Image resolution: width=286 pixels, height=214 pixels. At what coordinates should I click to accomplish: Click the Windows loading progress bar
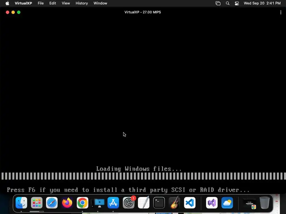click(144, 176)
